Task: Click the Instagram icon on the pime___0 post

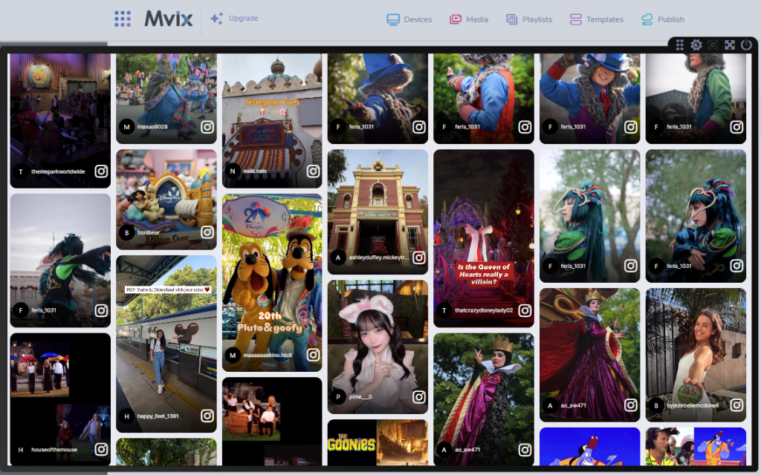Action: tap(418, 396)
